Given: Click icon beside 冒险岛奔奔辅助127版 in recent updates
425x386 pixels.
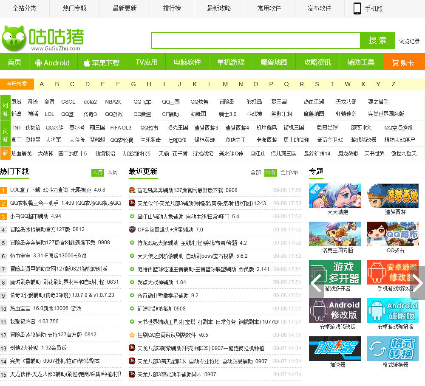Looking at the screenshot, I should (x=132, y=190).
